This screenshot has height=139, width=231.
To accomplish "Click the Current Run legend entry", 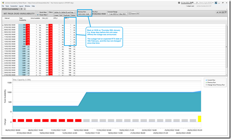I will (x=210, y=80).
